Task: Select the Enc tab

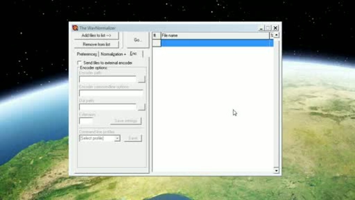Action: pos(134,54)
